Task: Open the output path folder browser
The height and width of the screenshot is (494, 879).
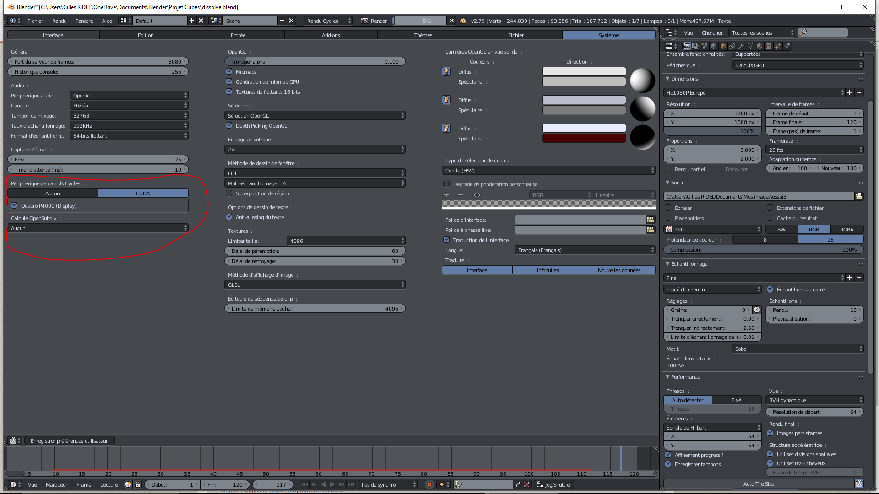Action: [x=859, y=196]
